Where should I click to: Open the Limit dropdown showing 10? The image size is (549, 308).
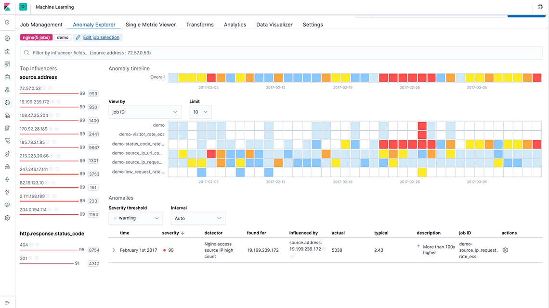[x=200, y=112]
